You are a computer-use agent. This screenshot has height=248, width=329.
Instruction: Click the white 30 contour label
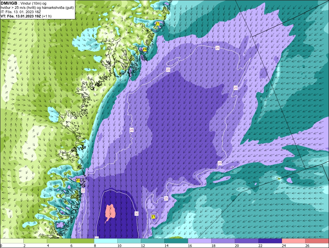tap(137, 213)
